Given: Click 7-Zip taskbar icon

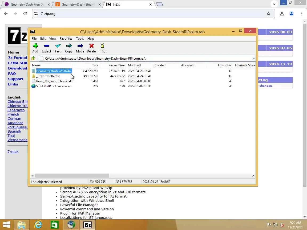Looking at the screenshot, I should coord(87,225).
